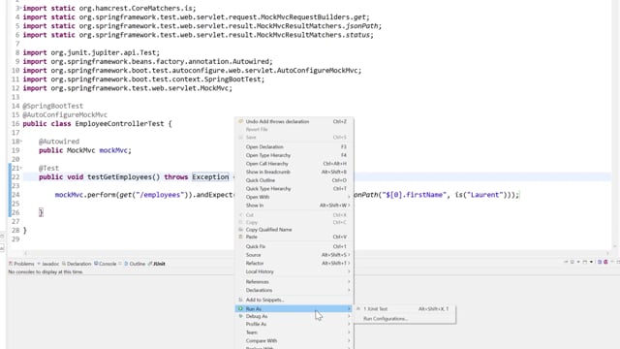Viewport: 620px width, 349px height.
Task: Expand the Debug As submenu
Action: point(294,316)
